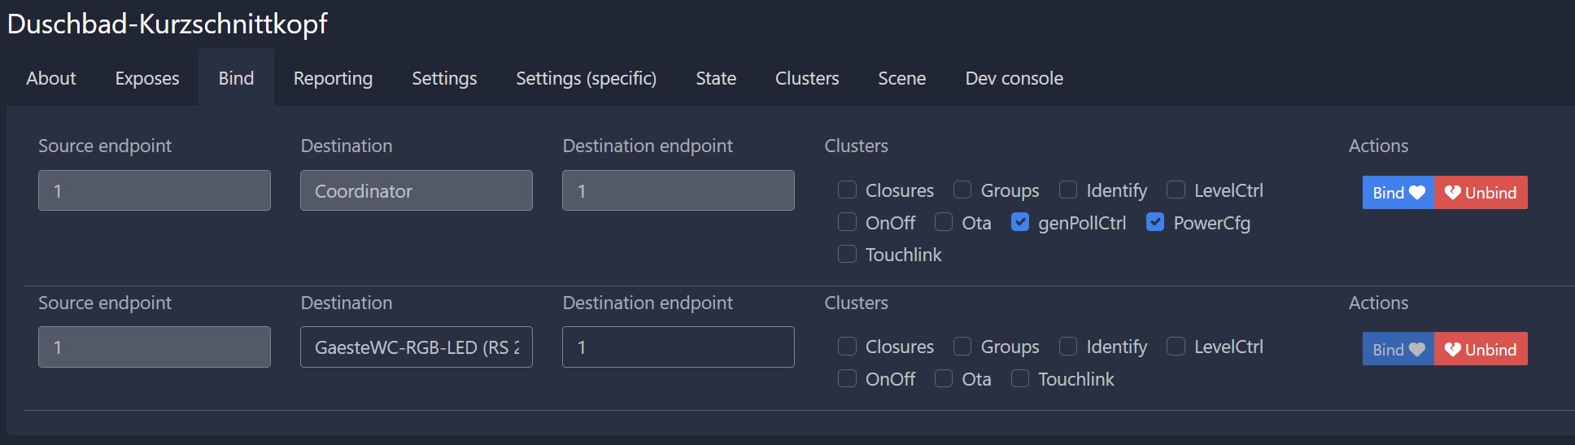This screenshot has width=1575, height=445.
Task: Toggle OnOff checkbox in Coordinator row
Action: point(847,222)
